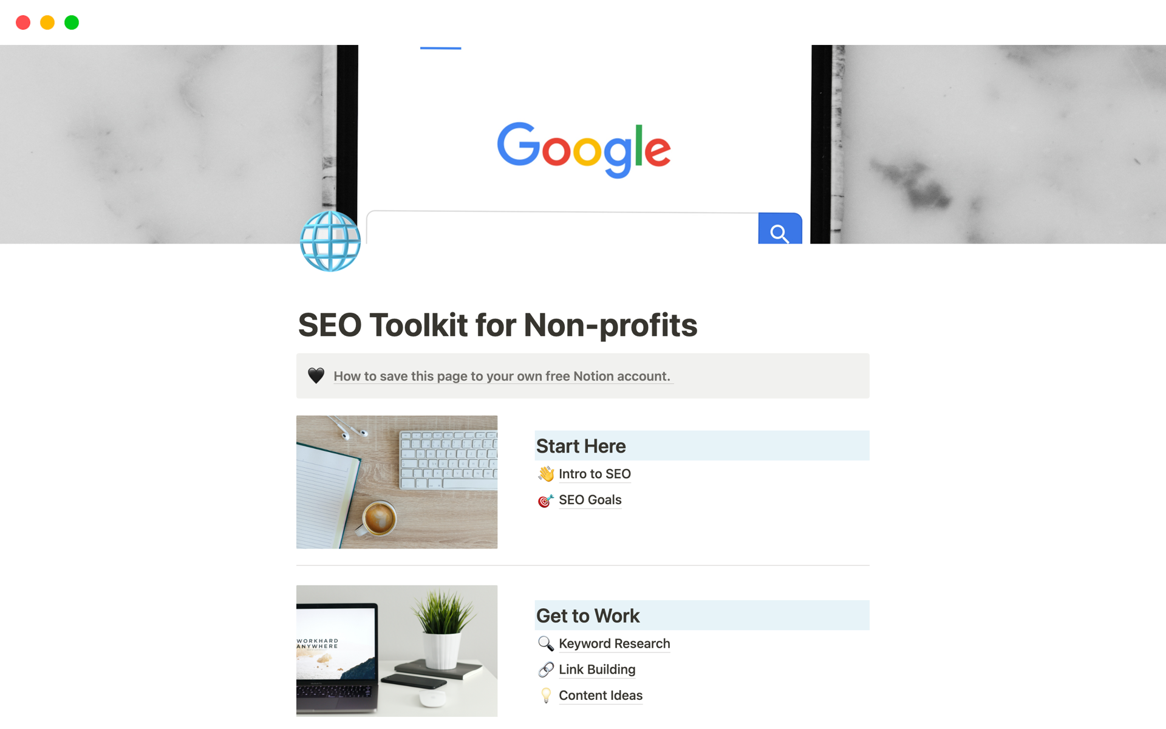1166x729 pixels.
Task: Click the Link Building item
Action: 595,669
